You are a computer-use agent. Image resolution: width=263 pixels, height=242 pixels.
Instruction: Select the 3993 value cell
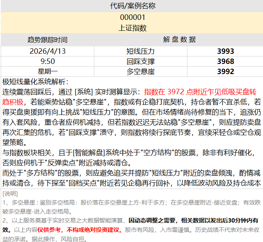pos(225,51)
